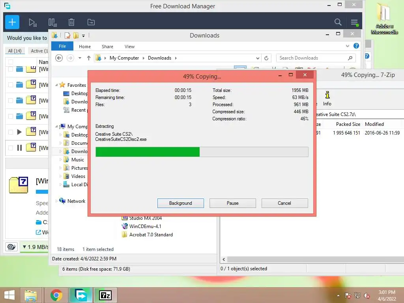Screen dimensions: 404x303
Task: Add new download in Free Download Manager
Action: (x=12, y=22)
